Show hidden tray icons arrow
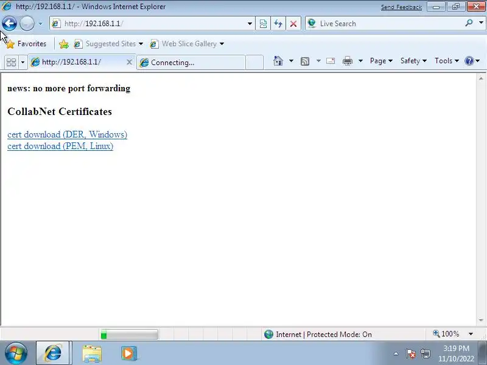The width and height of the screenshot is (487, 365). (x=396, y=353)
